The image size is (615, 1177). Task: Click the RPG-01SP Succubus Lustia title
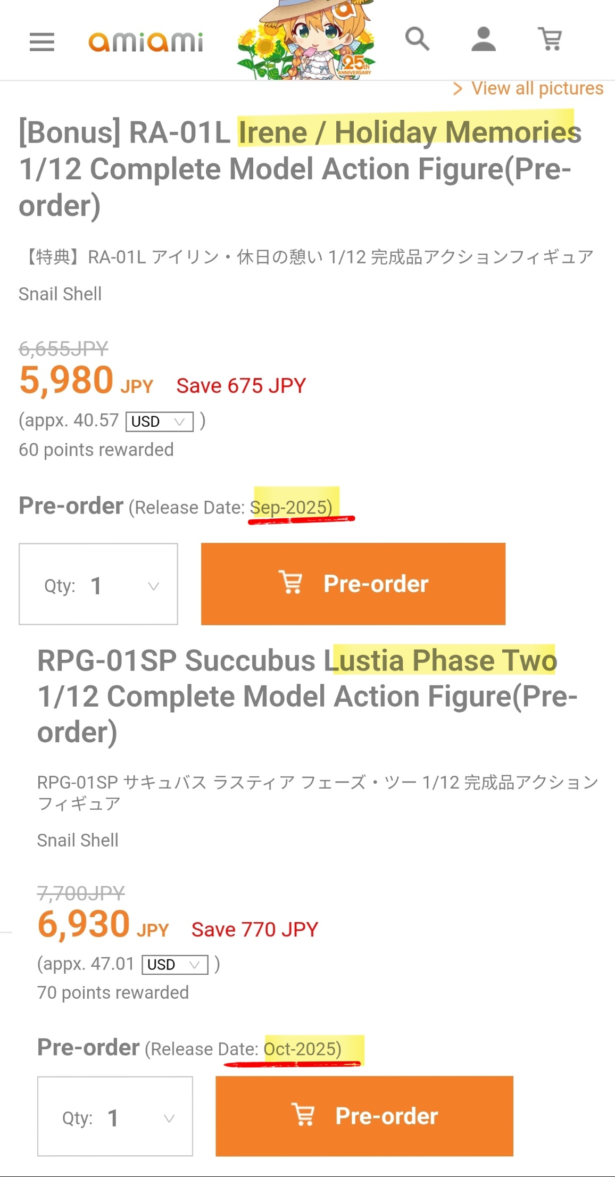coord(307,696)
